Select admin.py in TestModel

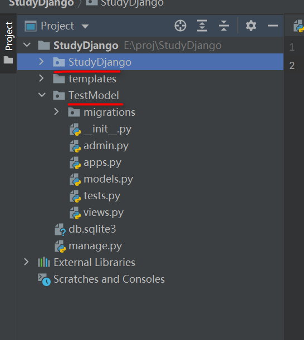(x=106, y=146)
